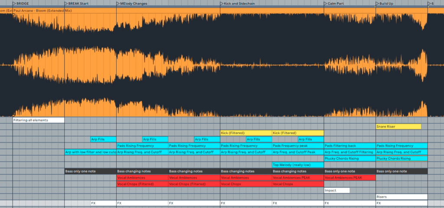Go to the Calm Part locator
The image size is (444, 208).
pos(325,3)
